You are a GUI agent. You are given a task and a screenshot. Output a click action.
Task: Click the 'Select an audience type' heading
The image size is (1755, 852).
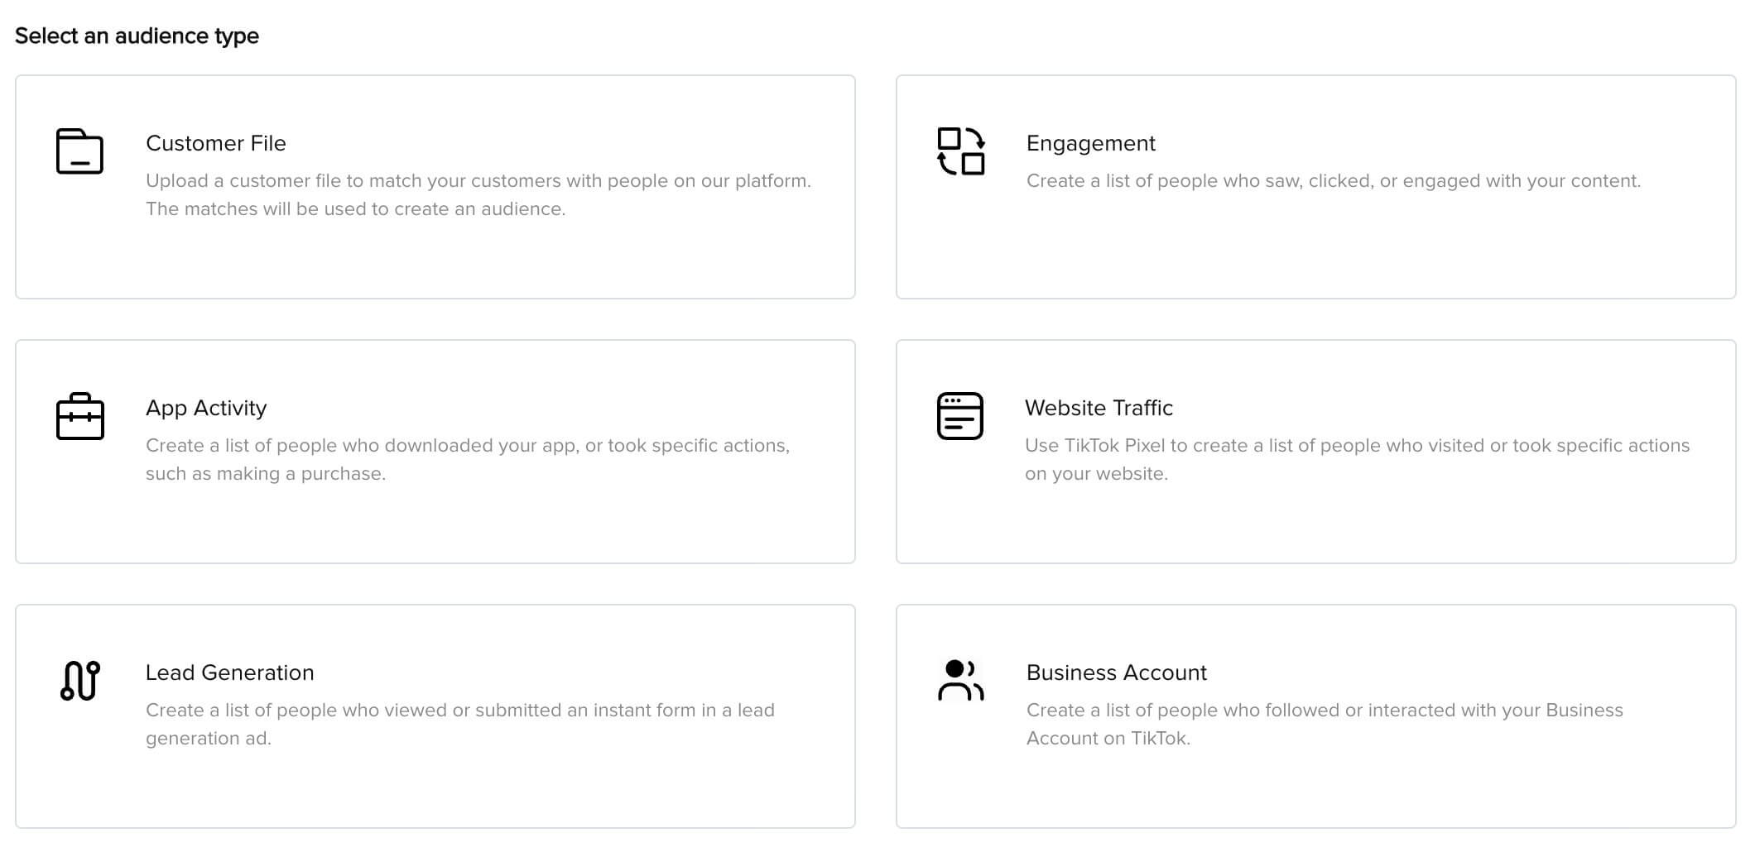[x=137, y=36]
